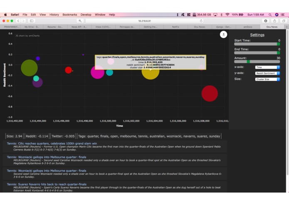Open the History menu
The height and width of the screenshot is (205, 289).
click(54, 15)
